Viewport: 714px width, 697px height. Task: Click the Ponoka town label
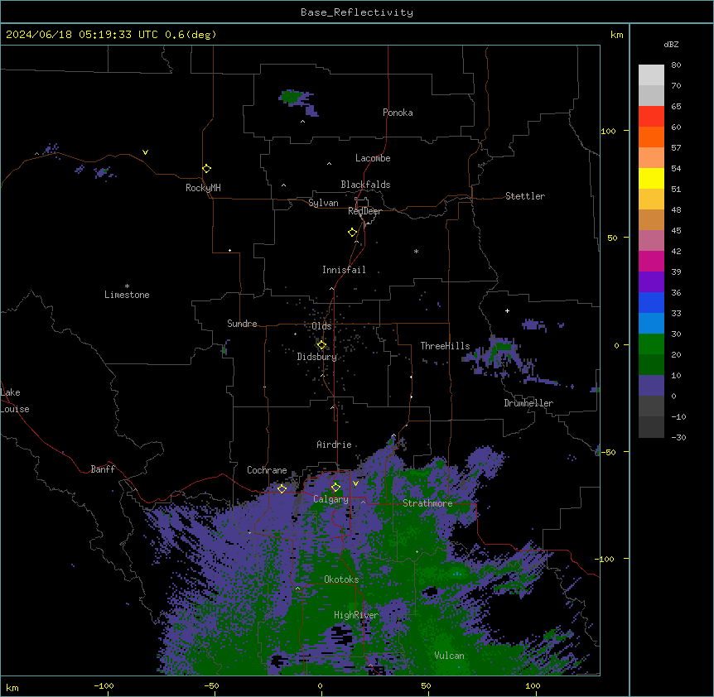398,113
